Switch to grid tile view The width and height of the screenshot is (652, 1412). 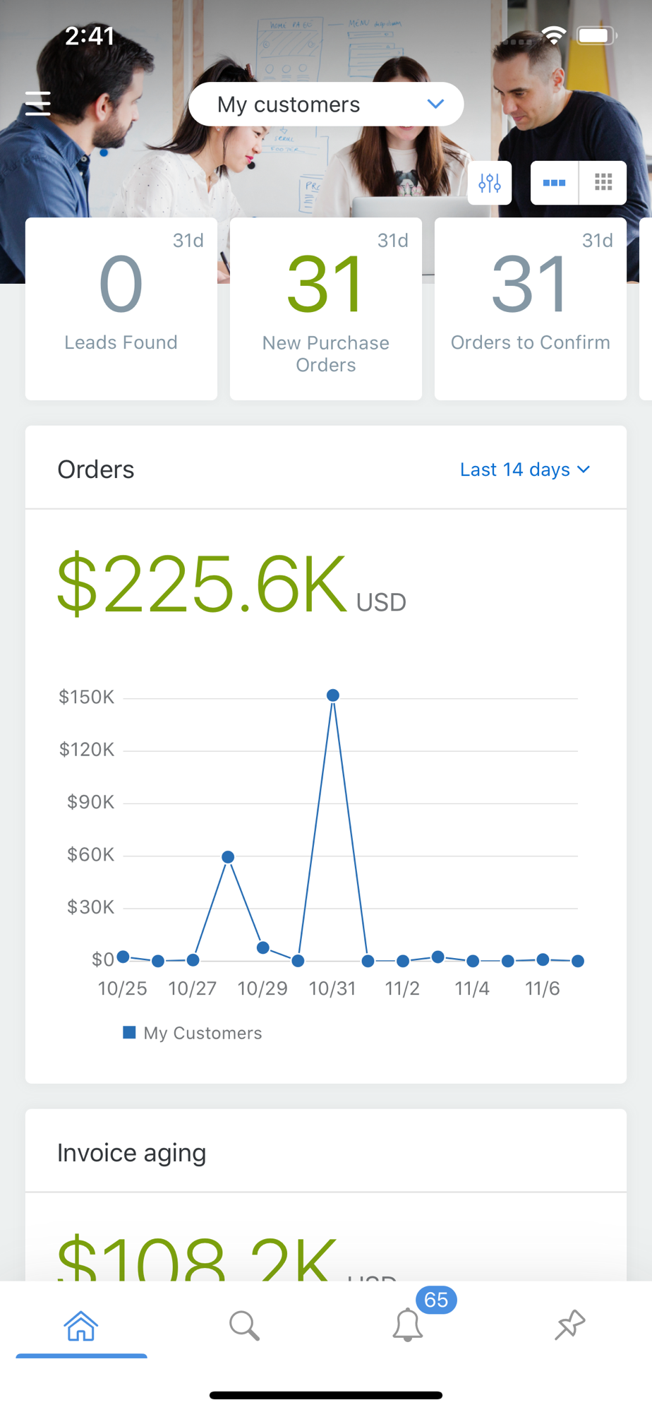click(603, 183)
